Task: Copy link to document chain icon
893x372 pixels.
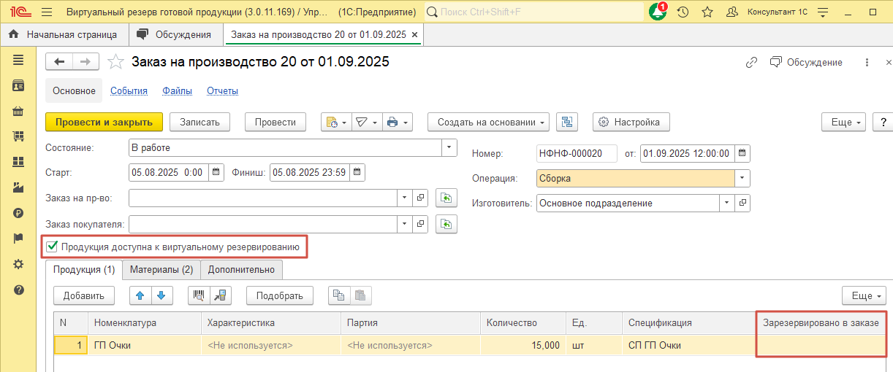Action: [751, 63]
